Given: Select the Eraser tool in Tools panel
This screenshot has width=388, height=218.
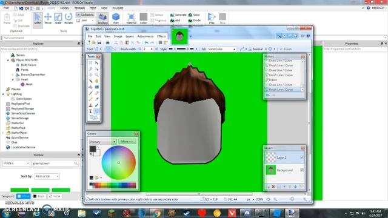Looking at the screenshot, I should pyautogui.click(x=97, y=93).
